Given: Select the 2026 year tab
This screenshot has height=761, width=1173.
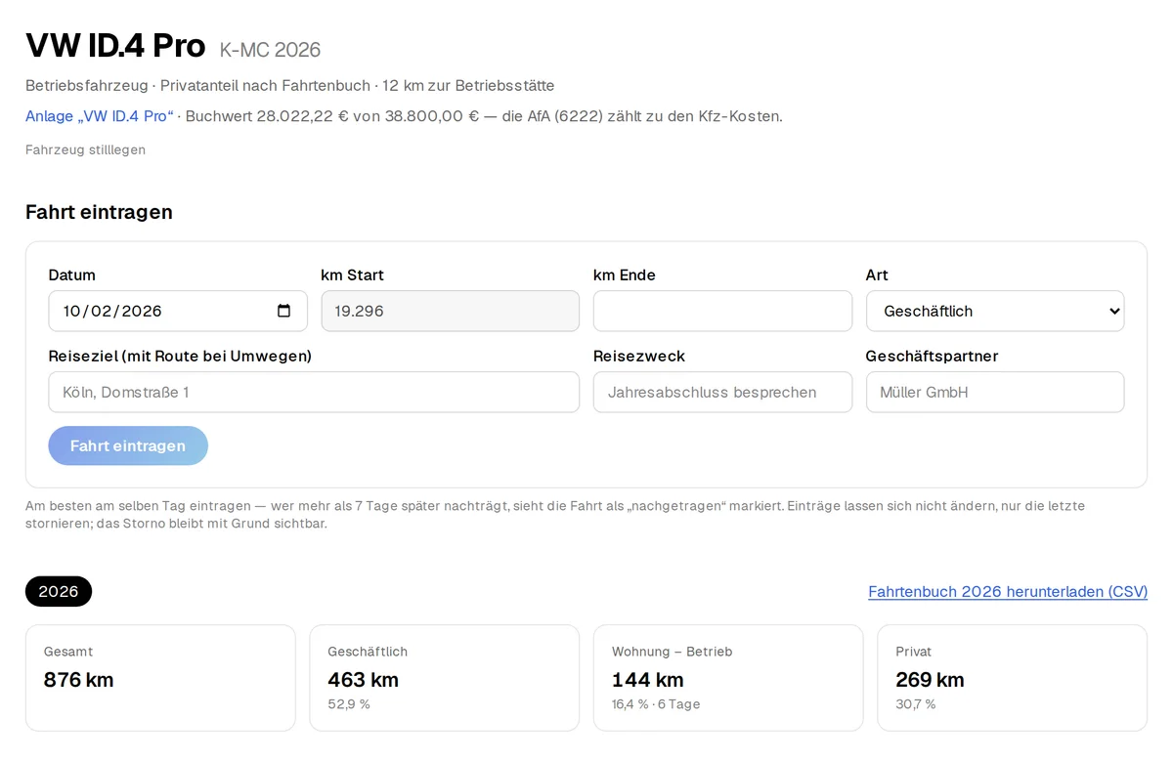Looking at the screenshot, I should click(59, 591).
